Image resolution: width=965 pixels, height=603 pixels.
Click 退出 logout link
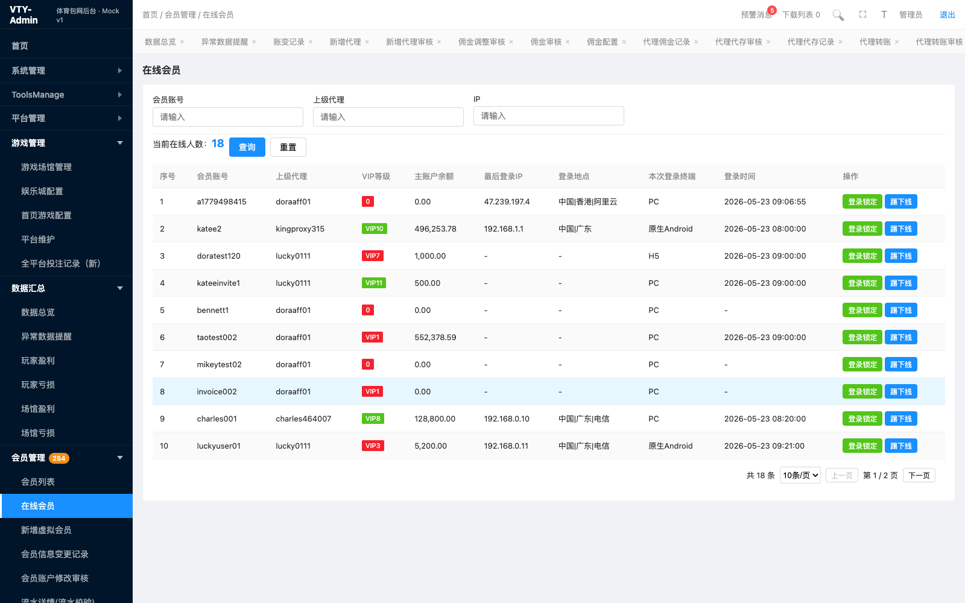pos(947,14)
